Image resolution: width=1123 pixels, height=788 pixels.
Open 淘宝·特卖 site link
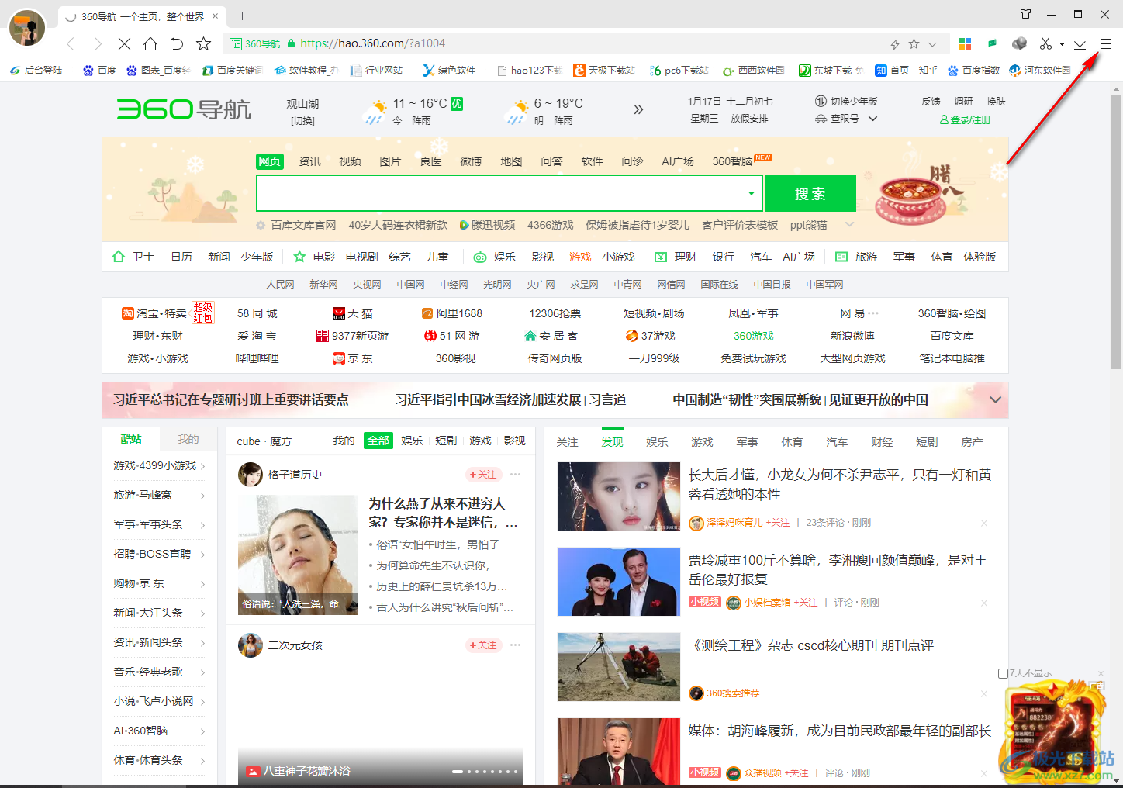[x=154, y=313]
